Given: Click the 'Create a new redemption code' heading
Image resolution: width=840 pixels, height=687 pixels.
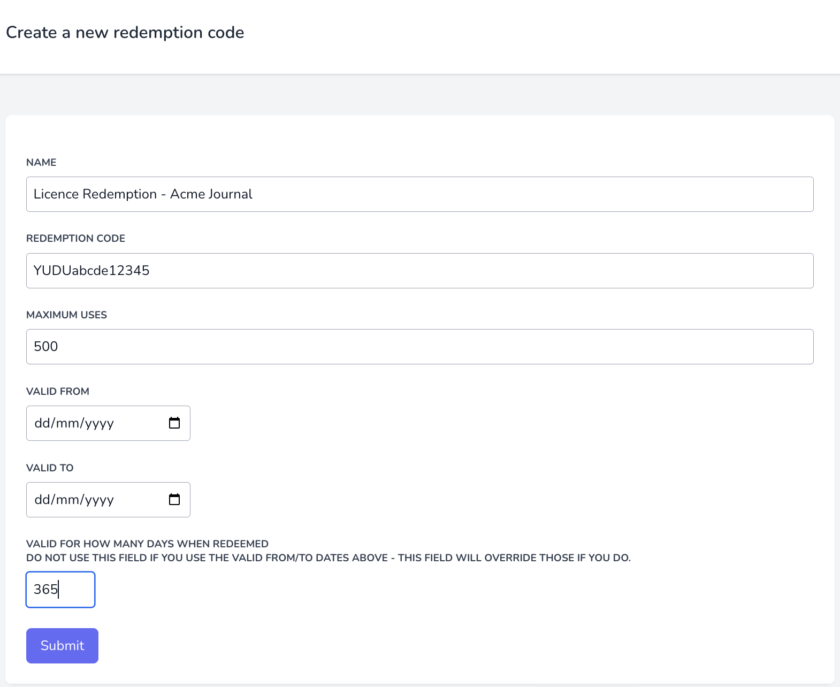Looking at the screenshot, I should (125, 33).
